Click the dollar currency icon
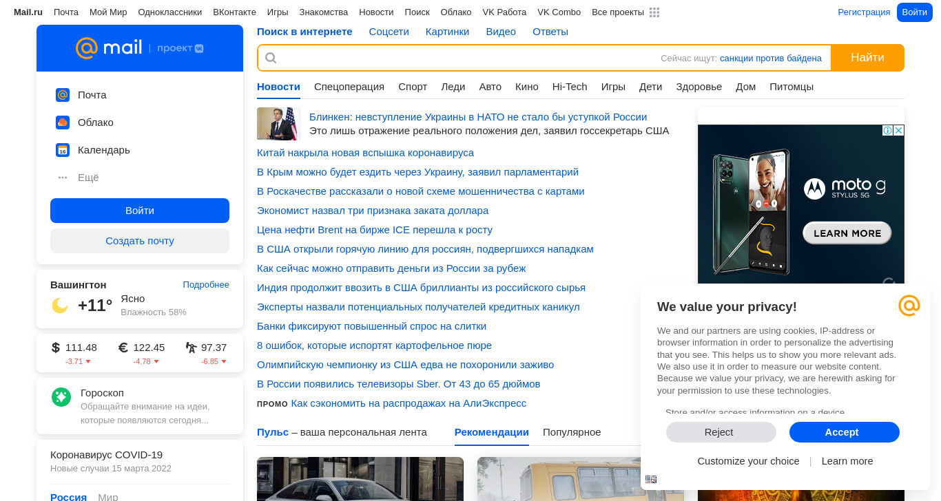 coord(56,348)
